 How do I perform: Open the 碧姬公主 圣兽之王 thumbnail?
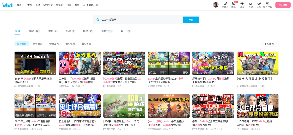pyautogui.click(x=213, y=63)
